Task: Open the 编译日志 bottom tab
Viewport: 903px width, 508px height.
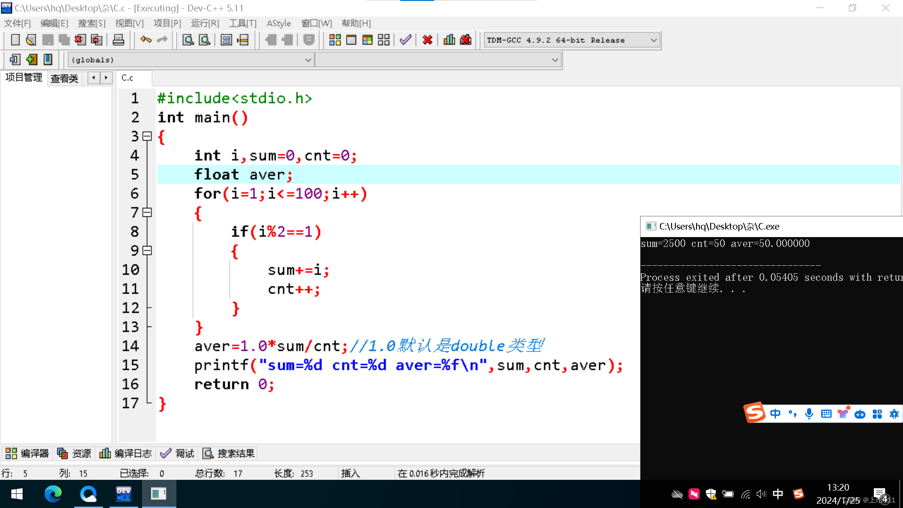Action: tap(126, 453)
